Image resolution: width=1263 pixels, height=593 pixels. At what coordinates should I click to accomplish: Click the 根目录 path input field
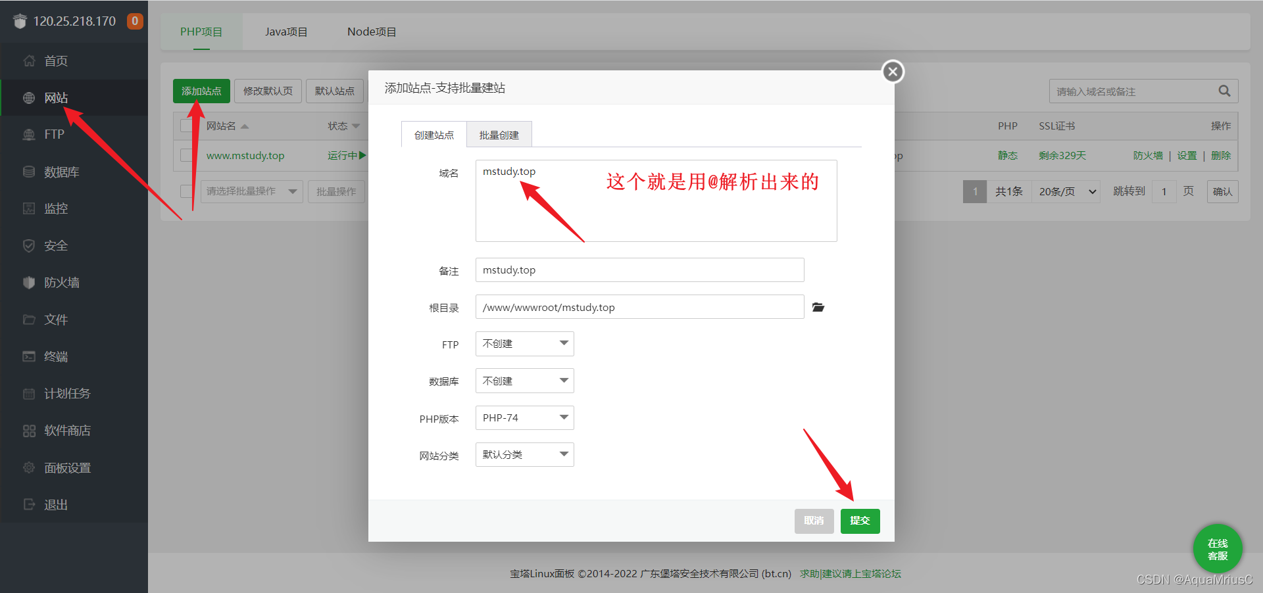pos(639,307)
